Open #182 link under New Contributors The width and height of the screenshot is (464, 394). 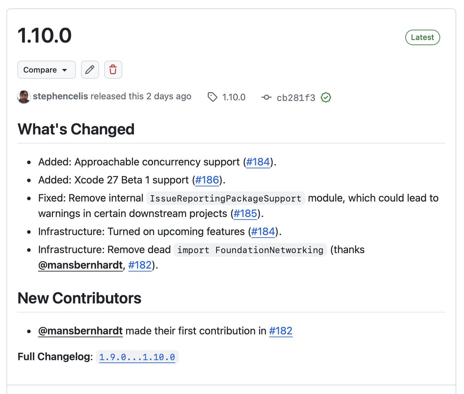click(x=281, y=331)
